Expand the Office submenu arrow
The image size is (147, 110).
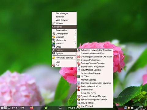click(x=75, y=47)
